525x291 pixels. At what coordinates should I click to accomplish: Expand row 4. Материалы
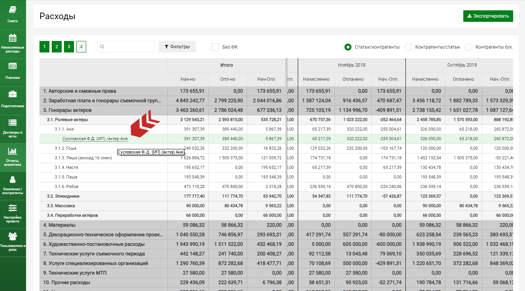coord(103,225)
